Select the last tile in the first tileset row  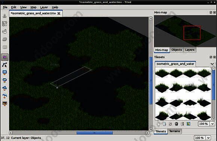click(204, 73)
